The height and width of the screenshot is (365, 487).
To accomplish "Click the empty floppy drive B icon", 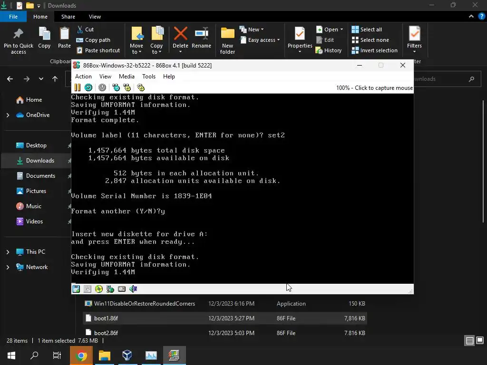I will point(88,289).
